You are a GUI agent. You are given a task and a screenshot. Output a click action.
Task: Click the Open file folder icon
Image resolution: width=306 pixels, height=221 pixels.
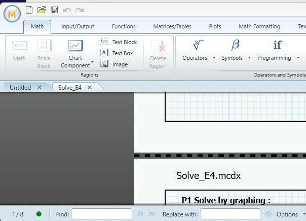[x=42, y=10]
